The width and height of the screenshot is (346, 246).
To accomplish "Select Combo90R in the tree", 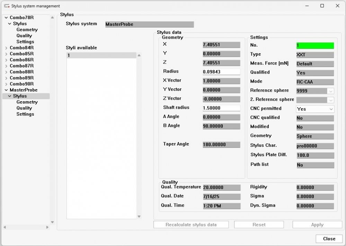I will (21, 84).
